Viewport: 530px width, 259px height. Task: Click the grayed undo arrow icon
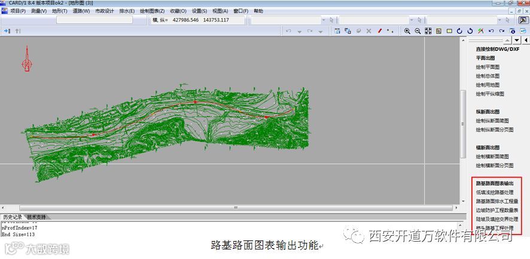tap(289, 31)
